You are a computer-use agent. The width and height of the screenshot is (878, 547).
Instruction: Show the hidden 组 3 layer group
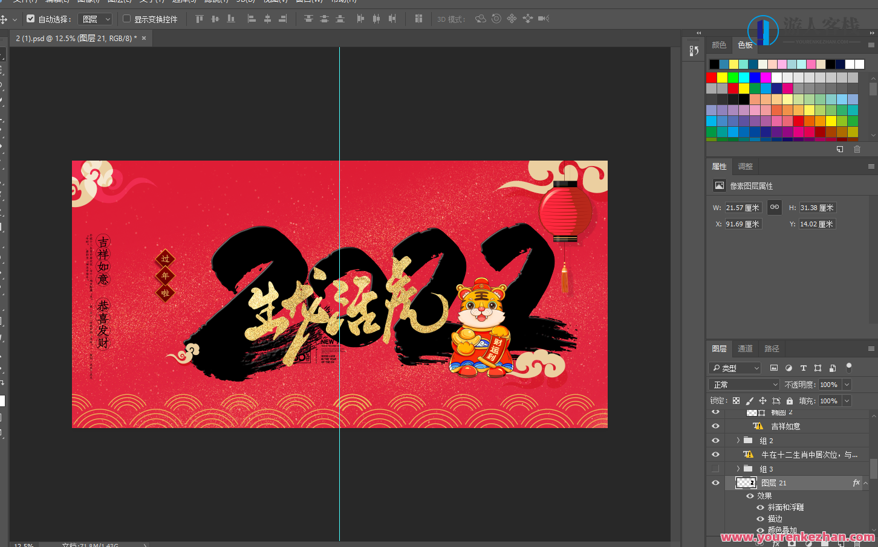coord(715,469)
